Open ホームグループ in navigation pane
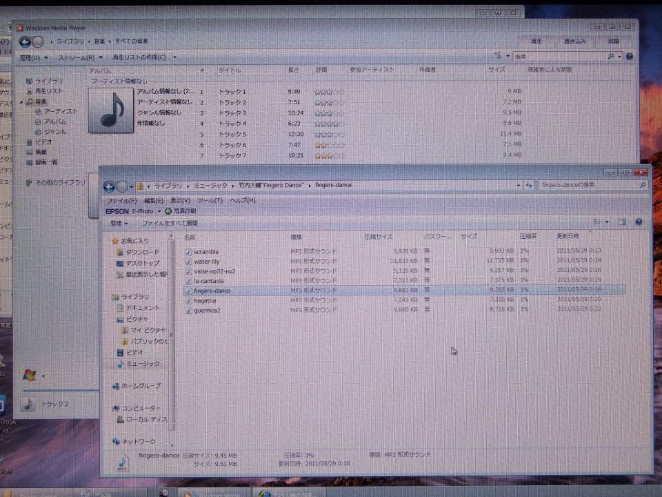This screenshot has height=497, width=662. (x=137, y=386)
